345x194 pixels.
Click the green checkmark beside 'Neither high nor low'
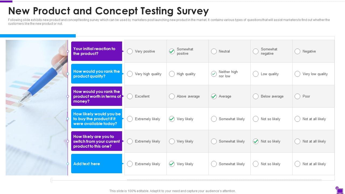pos(214,74)
